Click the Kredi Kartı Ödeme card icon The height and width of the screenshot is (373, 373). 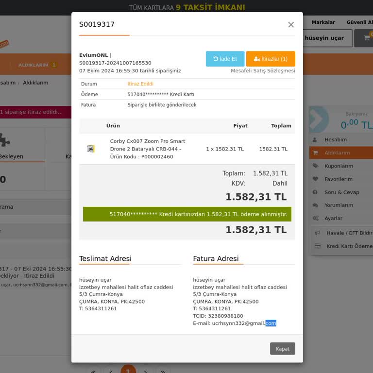(x=317, y=246)
